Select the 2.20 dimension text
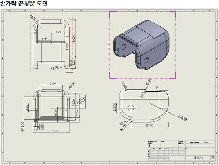219x165 pixels. (x=27, y=108)
